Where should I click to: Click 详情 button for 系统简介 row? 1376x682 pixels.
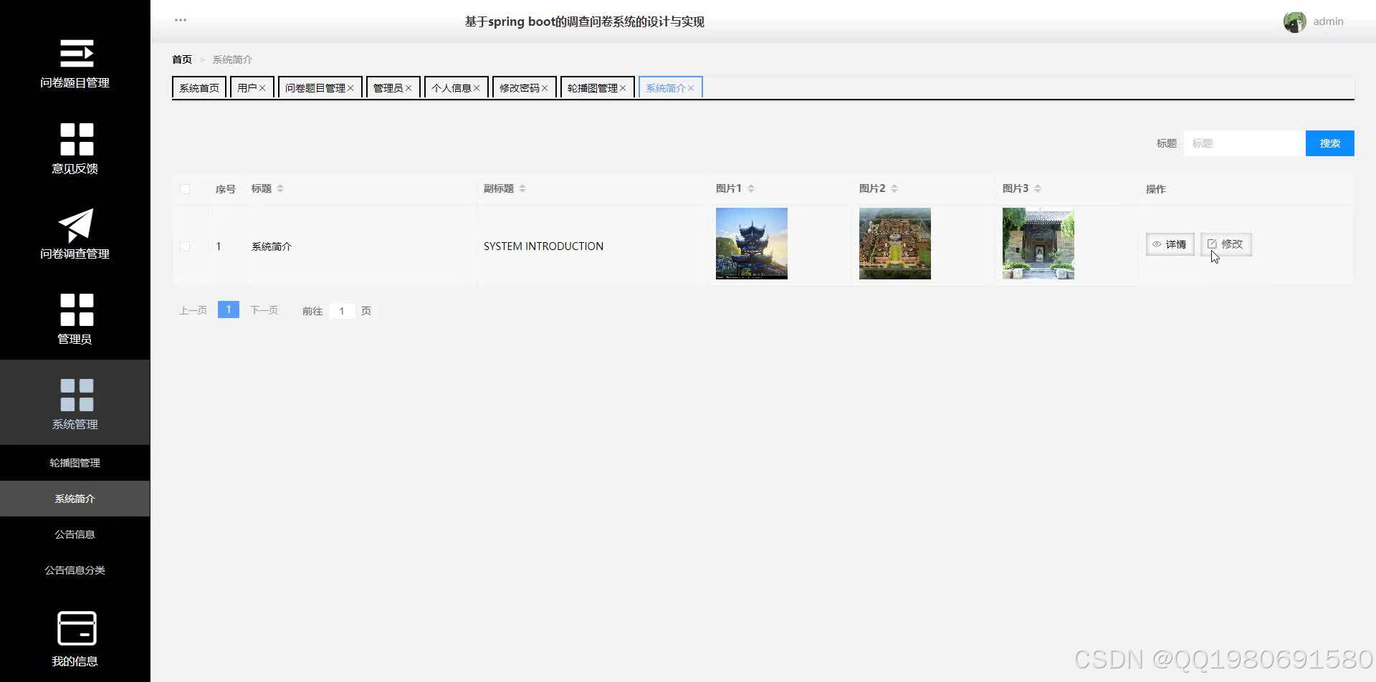click(1170, 244)
